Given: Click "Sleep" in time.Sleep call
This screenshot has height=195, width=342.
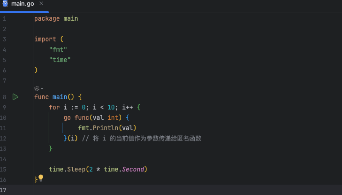Looking at the screenshot, I should 76,169.
